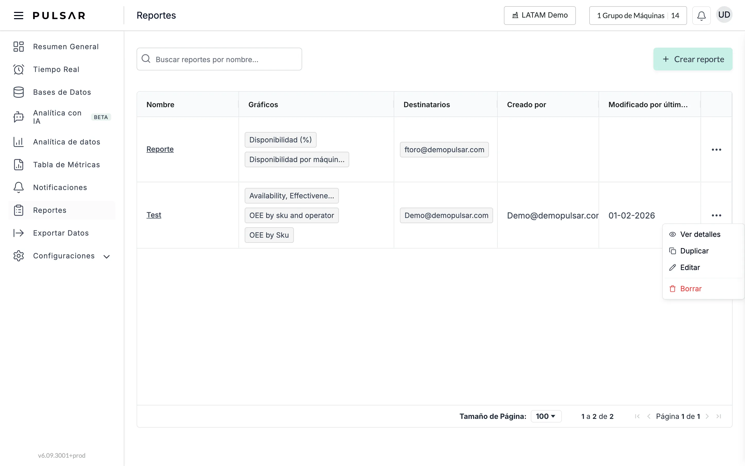This screenshot has width=745, height=466.
Task: Go to last page arrow
Action: tap(719, 416)
